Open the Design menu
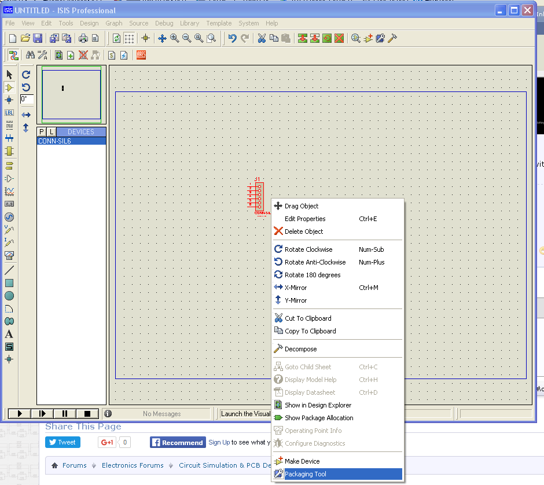The height and width of the screenshot is (485, 544). coord(89,23)
